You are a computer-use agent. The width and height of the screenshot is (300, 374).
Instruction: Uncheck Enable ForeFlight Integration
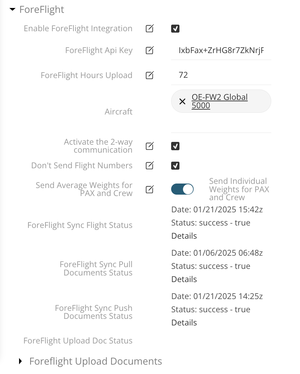(x=175, y=28)
